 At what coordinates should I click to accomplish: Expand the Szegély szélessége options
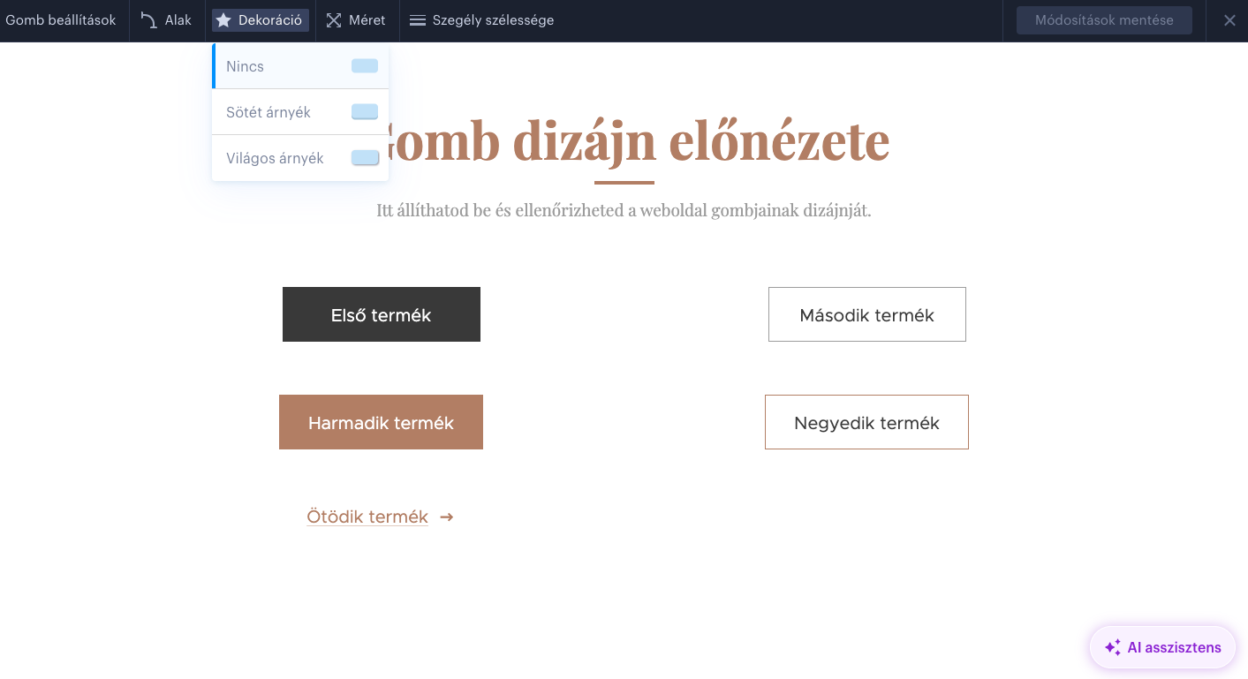482,20
